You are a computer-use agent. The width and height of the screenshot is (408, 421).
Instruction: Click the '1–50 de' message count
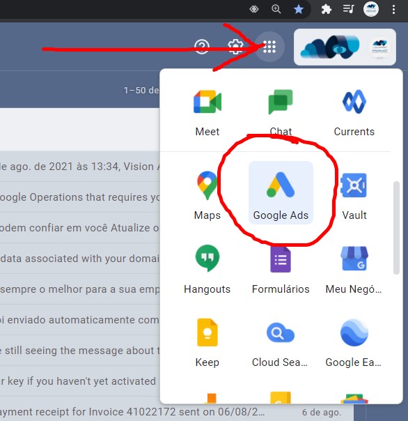coord(141,90)
